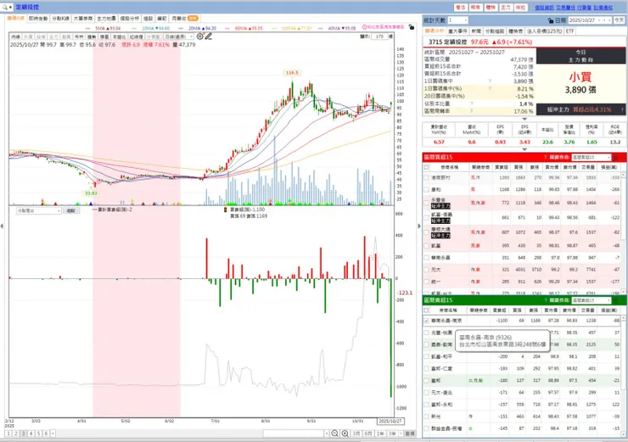Select the 6月 range button
Image resolution: width=628 pixels, height=442 pixels.
coord(368,434)
